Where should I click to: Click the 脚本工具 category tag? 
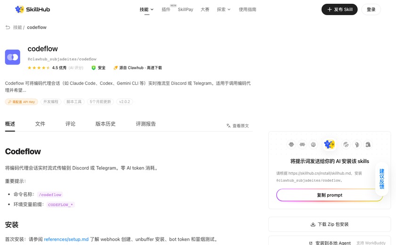(74, 102)
